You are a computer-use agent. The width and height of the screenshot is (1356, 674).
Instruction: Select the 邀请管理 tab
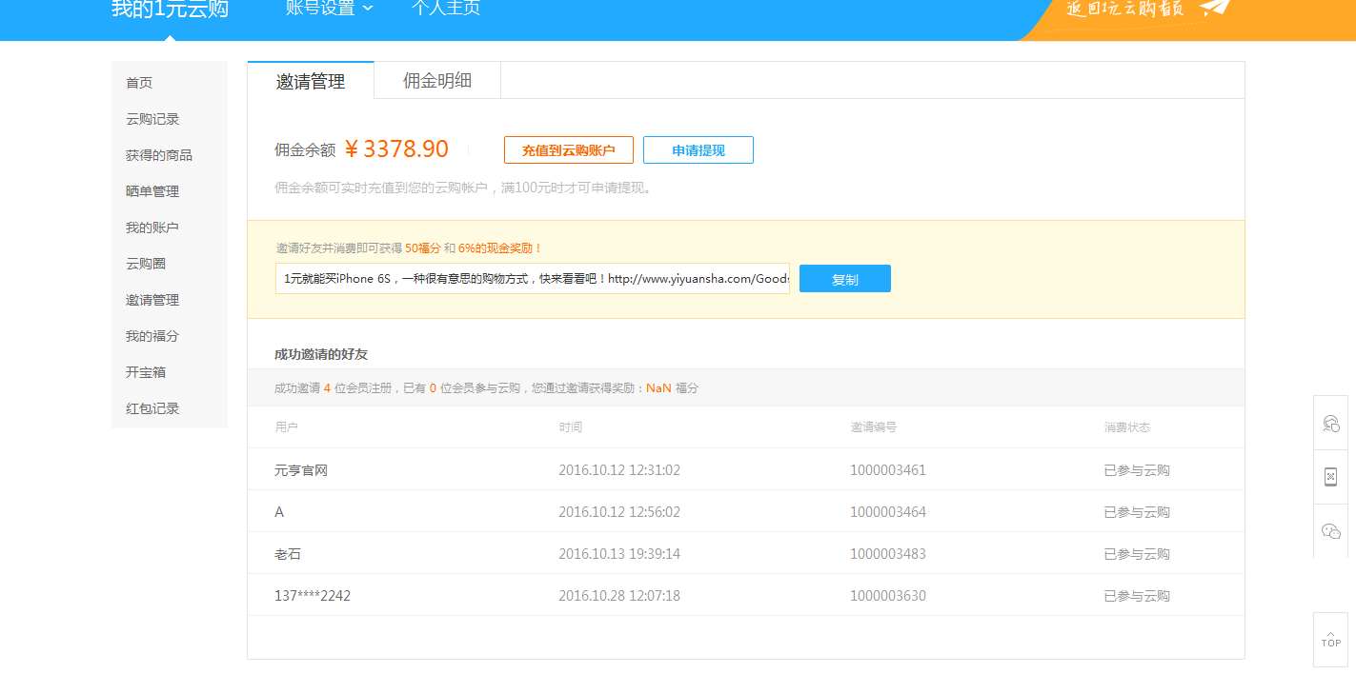(x=311, y=81)
